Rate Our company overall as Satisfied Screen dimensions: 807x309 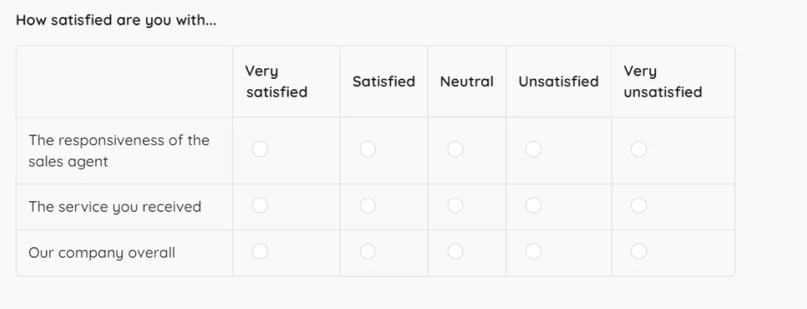(x=367, y=251)
